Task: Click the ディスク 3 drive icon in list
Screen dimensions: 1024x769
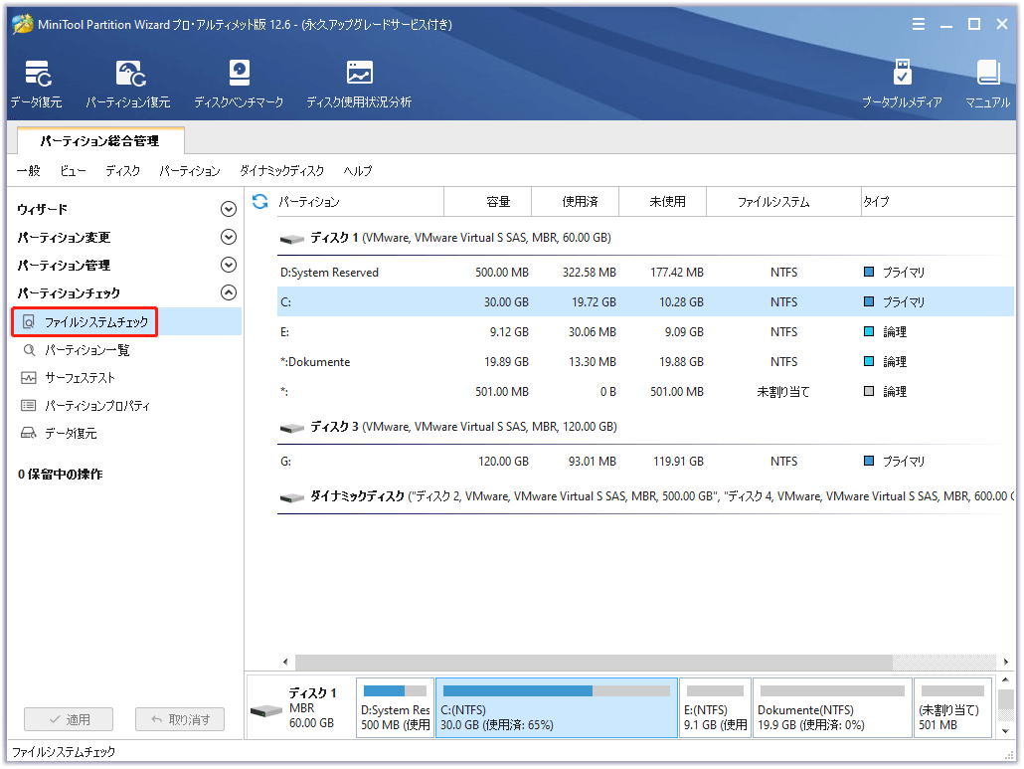Action: coord(292,428)
